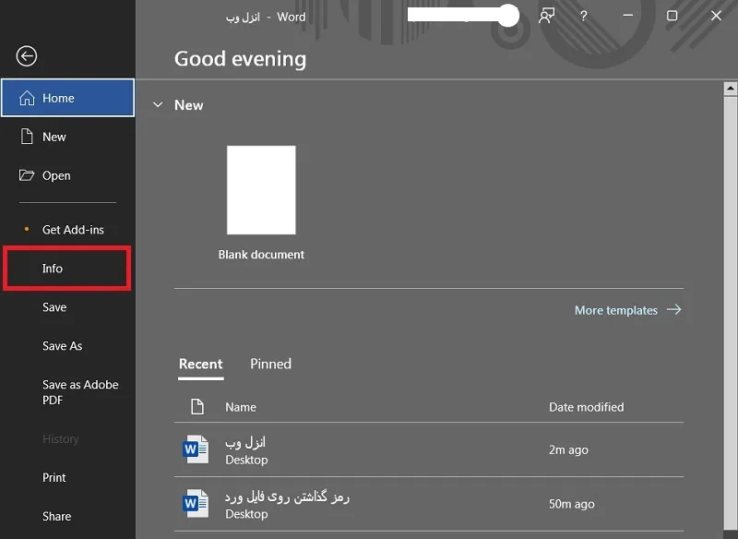
Task: Open recent file رمز گذاشتن روی فایل ورد
Action: [429, 504]
